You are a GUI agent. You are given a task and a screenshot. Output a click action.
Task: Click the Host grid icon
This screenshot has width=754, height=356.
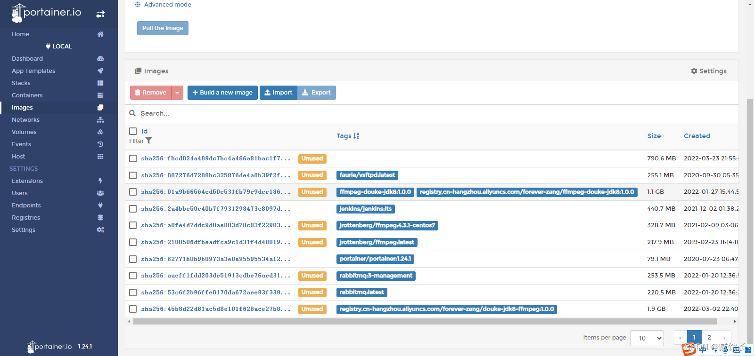coord(100,156)
